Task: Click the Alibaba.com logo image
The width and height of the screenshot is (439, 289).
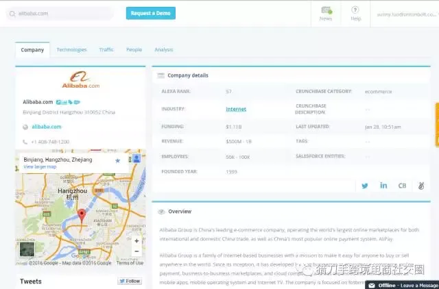Action: (x=81, y=80)
